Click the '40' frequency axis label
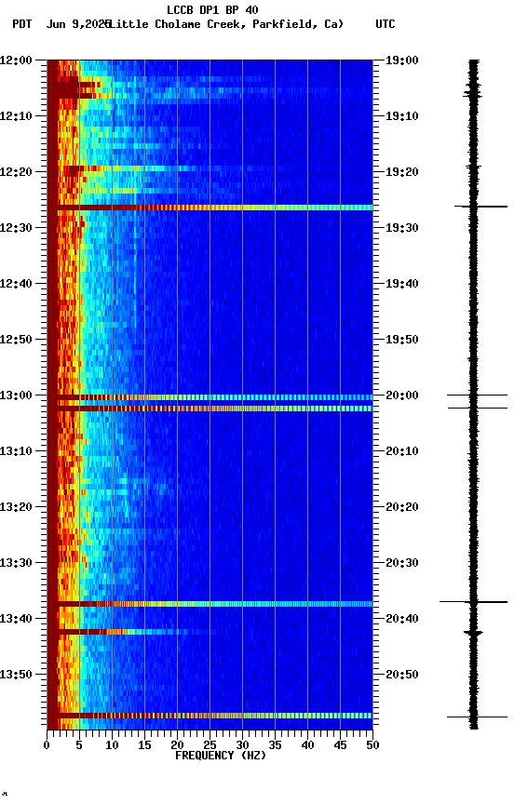 pyautogui.click(x=307, y=745)
